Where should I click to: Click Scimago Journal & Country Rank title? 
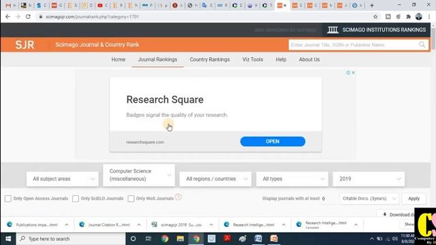(97, 45)
